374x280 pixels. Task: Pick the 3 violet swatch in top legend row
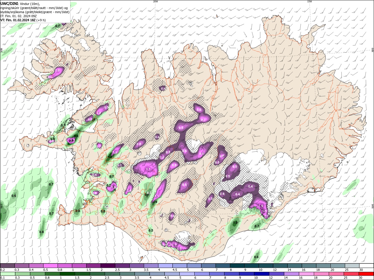(136, 266)
